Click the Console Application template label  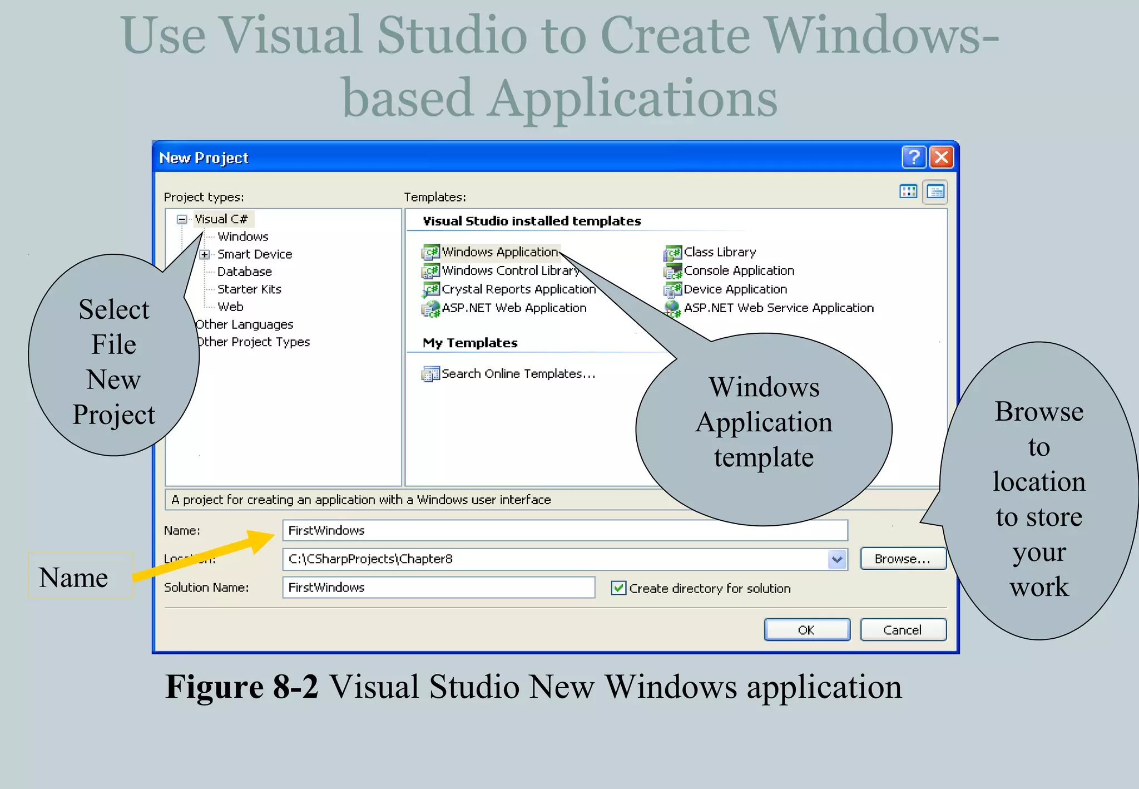click(739, 271)
